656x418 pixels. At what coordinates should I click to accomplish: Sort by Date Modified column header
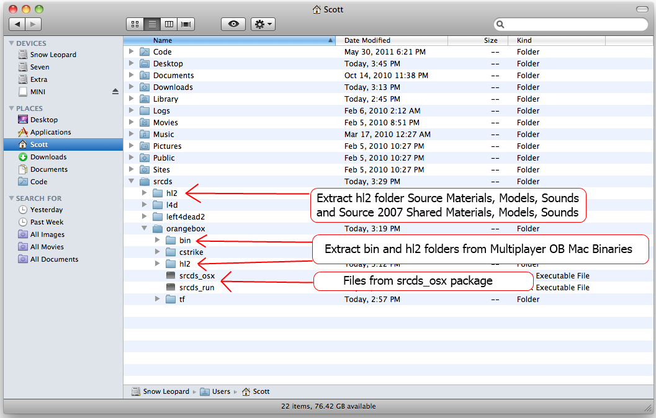pyautogui.click(x=392, y=40)
